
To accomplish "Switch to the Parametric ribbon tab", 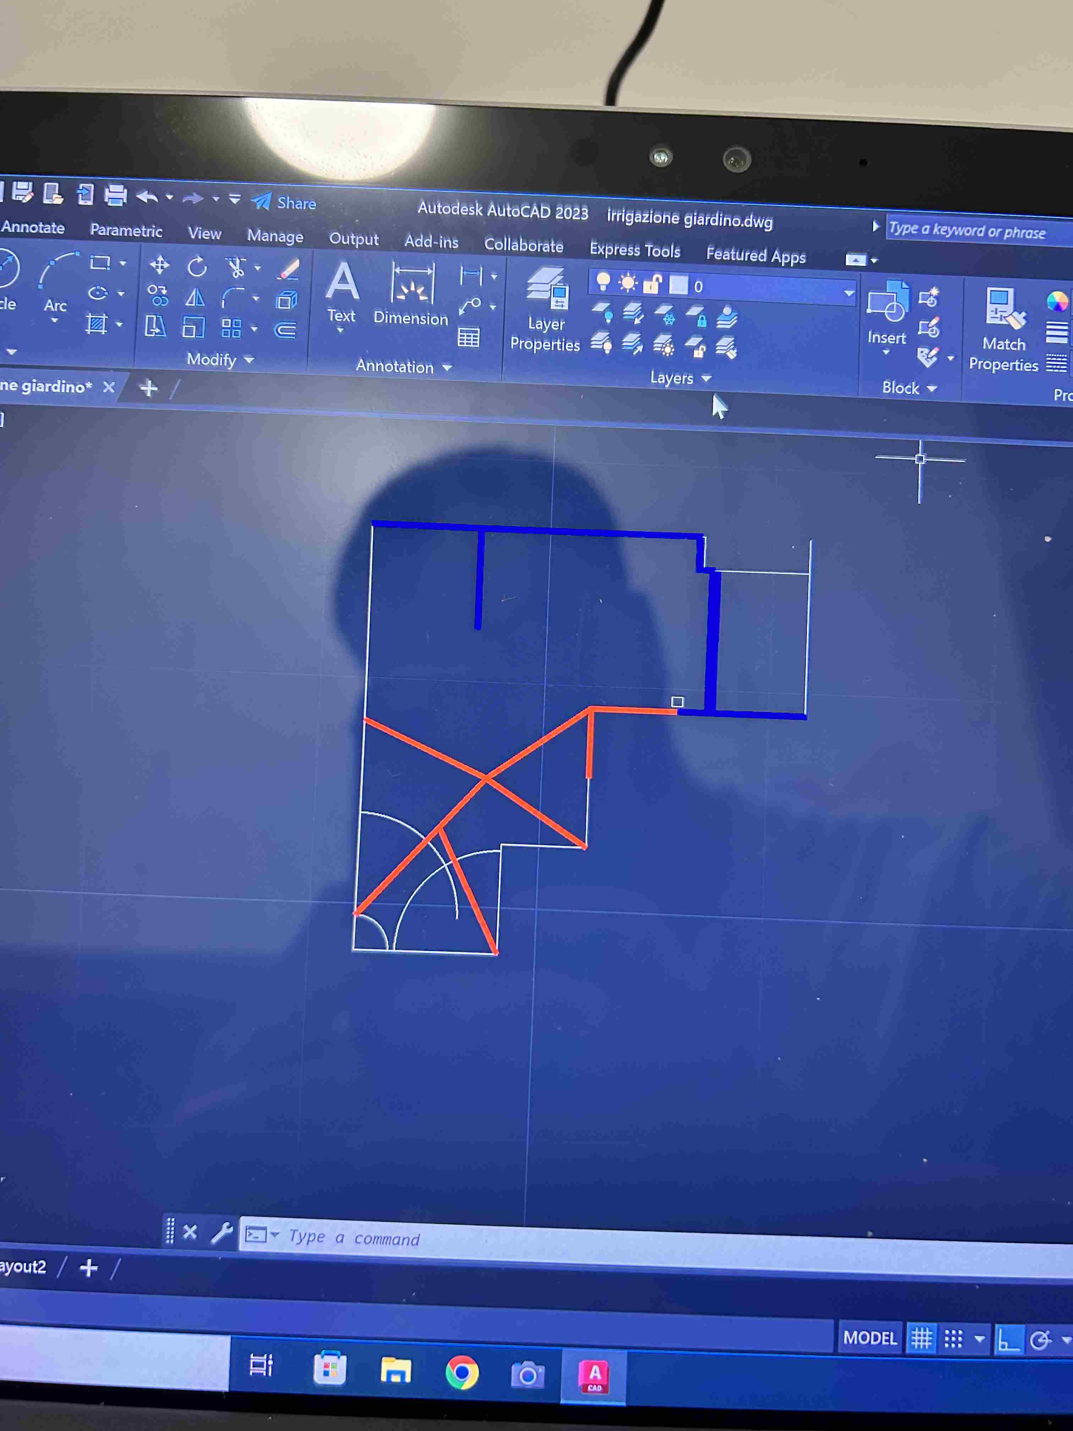I will (x=126, y=230).
